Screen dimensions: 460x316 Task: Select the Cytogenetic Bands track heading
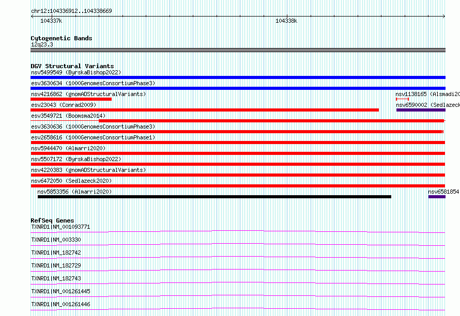pyautogui.click(x=62, y=38)
